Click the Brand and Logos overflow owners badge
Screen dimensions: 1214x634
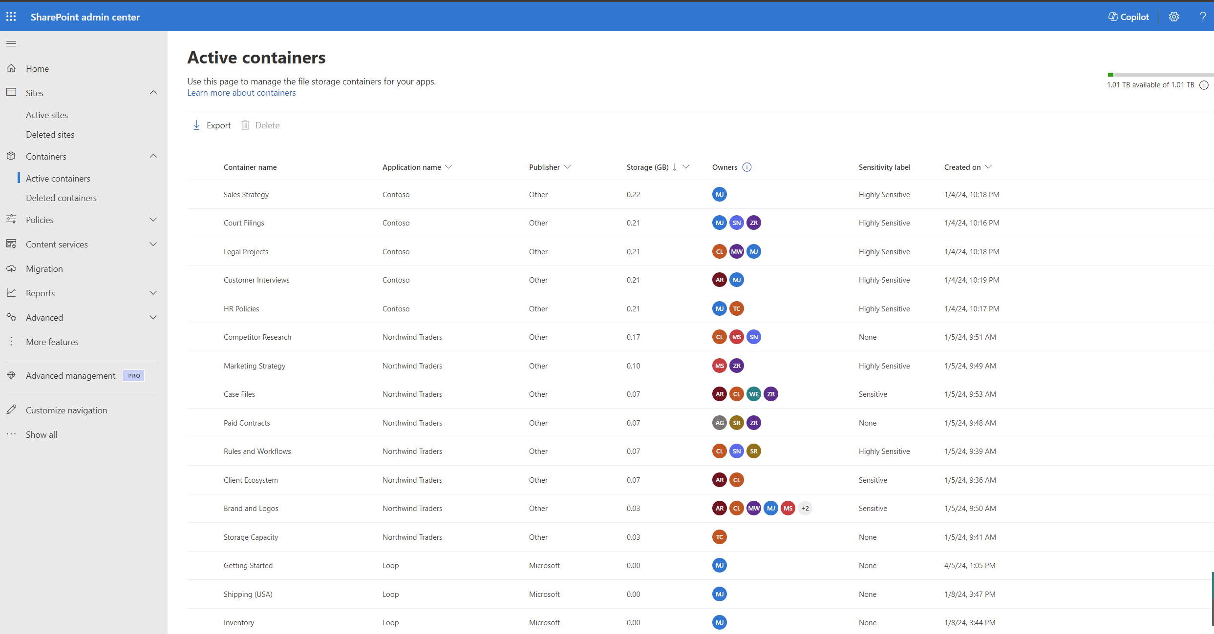pos(804,508)
